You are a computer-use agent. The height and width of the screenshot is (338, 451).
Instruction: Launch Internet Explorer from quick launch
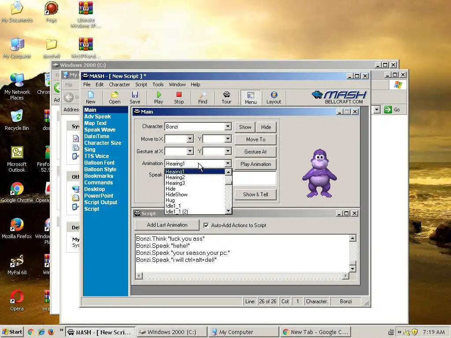[41, 332]
